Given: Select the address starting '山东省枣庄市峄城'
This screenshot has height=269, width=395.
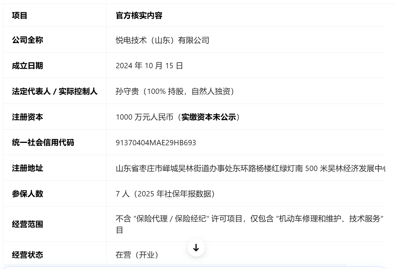Looking at the screenshot, I should point(250,169).
